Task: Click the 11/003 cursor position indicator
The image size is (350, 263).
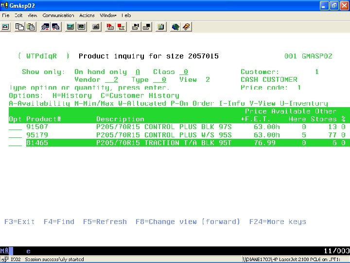Action: [x=337, y=251]
